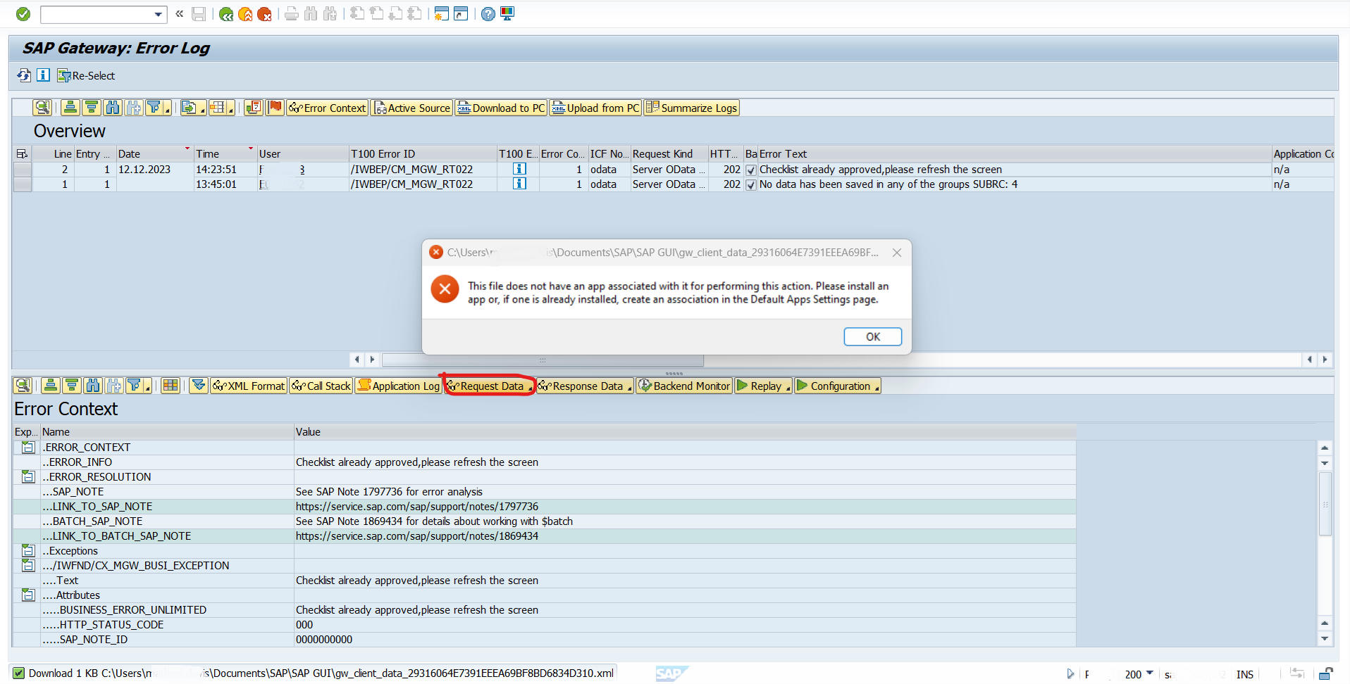Click Details icon in the Error Context toolbar
The width and height of the screenshot is (1350, 684).
(23, 386)
